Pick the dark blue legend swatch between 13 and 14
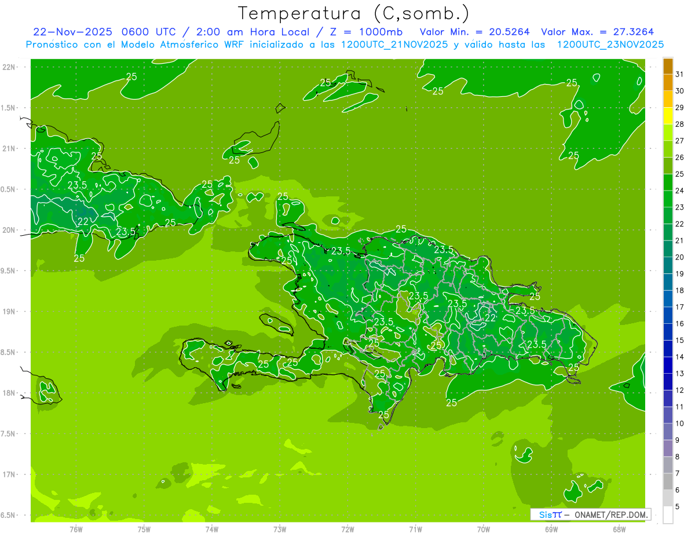This screenshot has width=695, height=537. [x=668, y=365]
